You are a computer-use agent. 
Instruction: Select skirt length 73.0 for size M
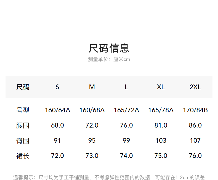coord(92,156)
